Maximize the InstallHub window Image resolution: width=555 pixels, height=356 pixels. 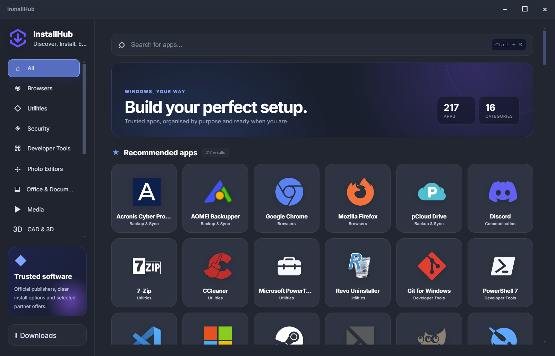pyautogui.click(x=525, y=9)
